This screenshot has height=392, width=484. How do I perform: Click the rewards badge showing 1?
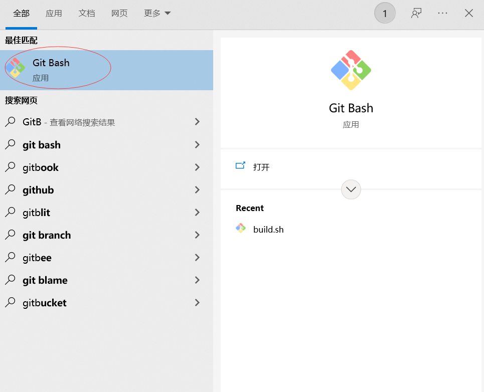(x=385, y=13)
